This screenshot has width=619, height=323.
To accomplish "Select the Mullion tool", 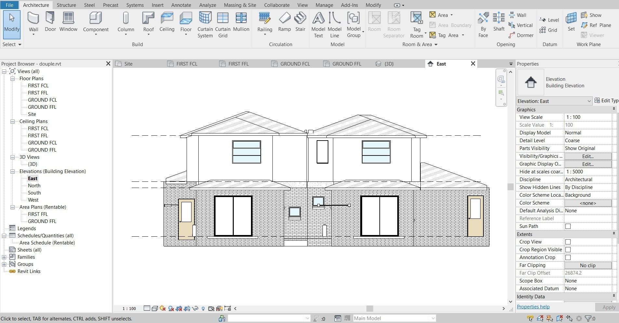I will point(241,22).
